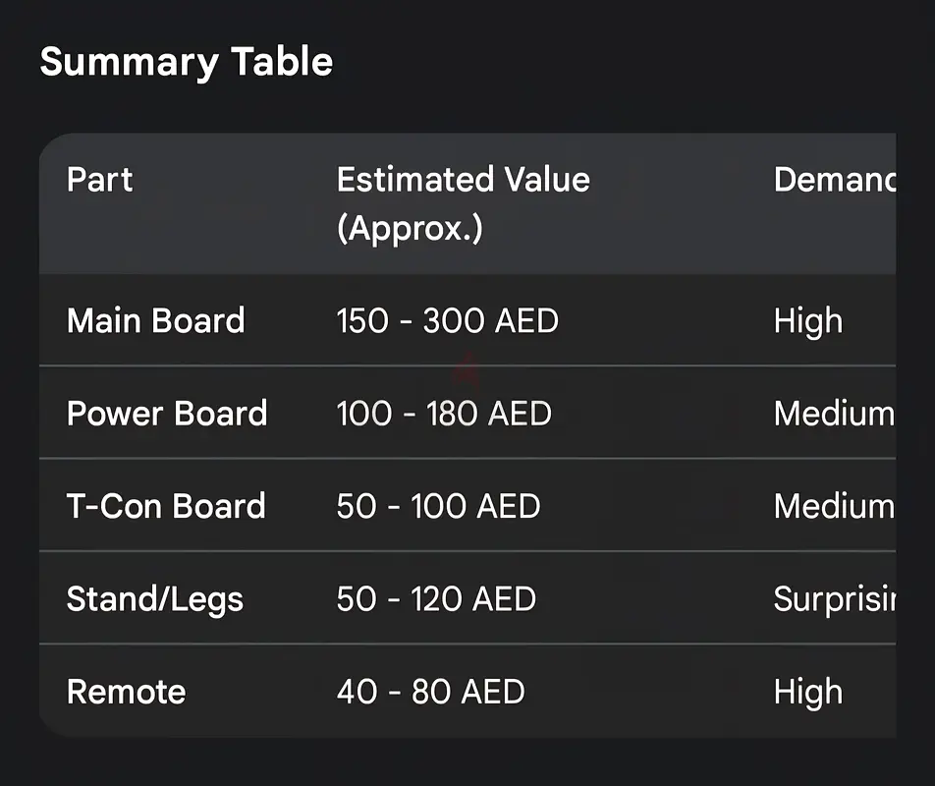This screenshot has width=935, height=786.
Task: Click Medium demand in Power Board row
Action: point(834,414)
